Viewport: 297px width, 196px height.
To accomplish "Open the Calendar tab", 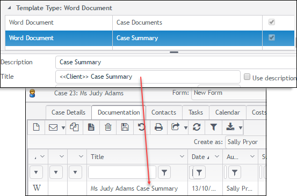I will (228, 112).
